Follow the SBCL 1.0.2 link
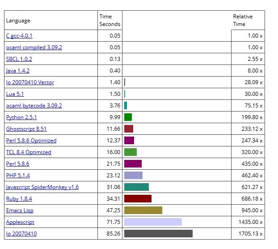This screenshot has width=278, height=249. (19, 59)
